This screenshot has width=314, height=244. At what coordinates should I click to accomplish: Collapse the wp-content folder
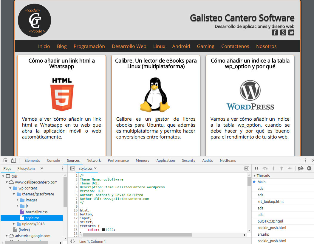coord(10,188)
